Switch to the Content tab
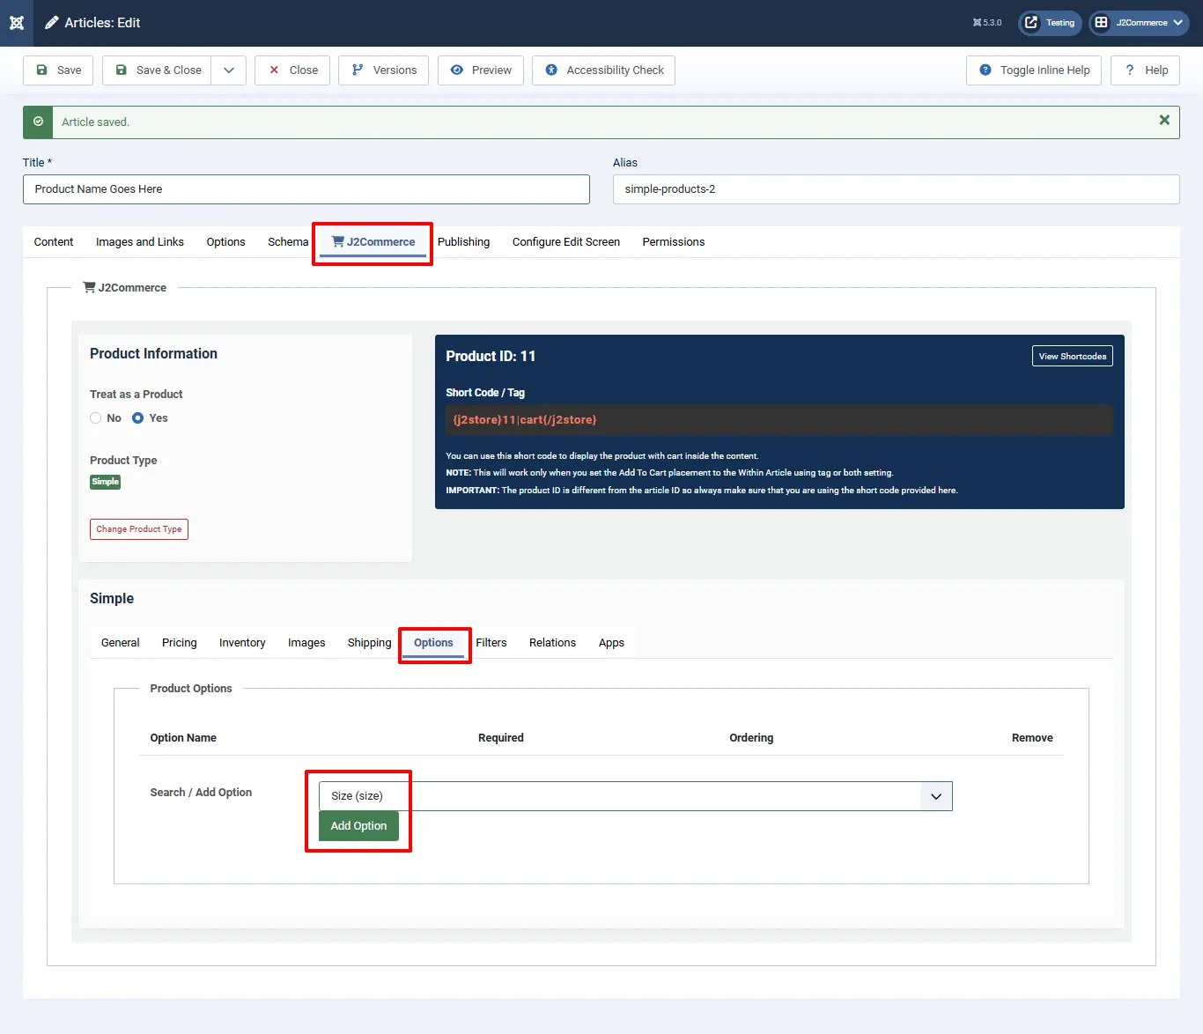 tap(54, 242)
